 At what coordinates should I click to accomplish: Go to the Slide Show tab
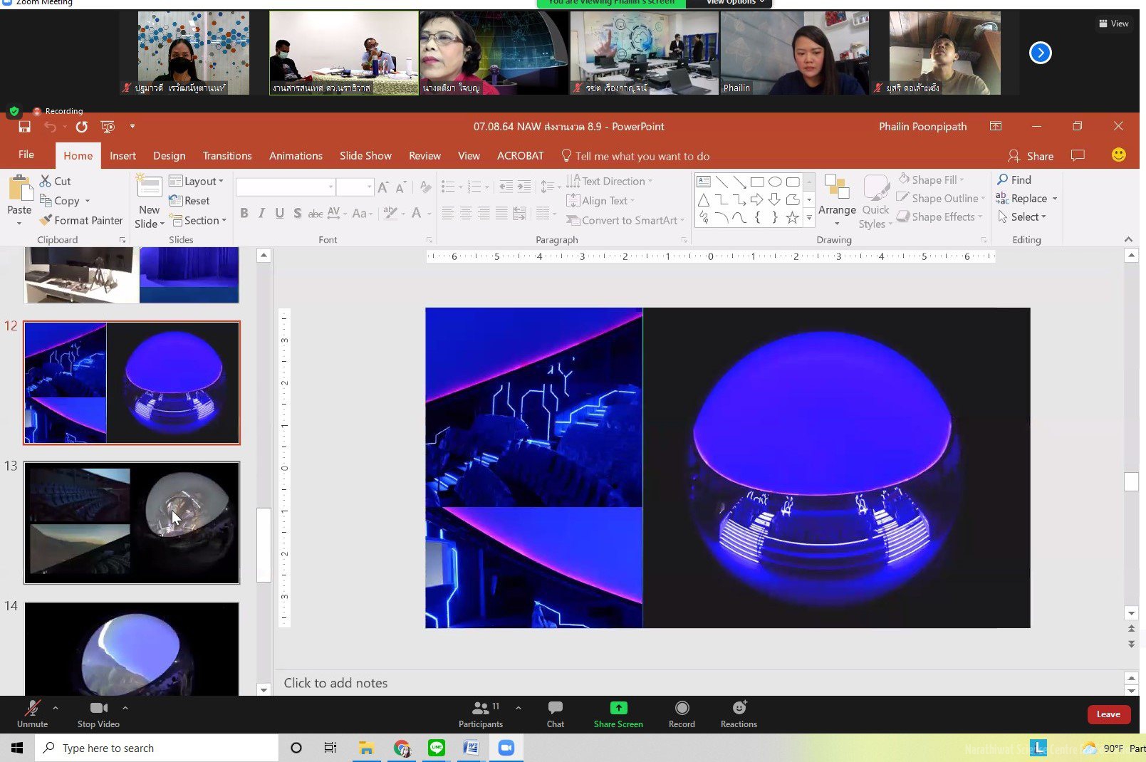click(x=365, y=156)
